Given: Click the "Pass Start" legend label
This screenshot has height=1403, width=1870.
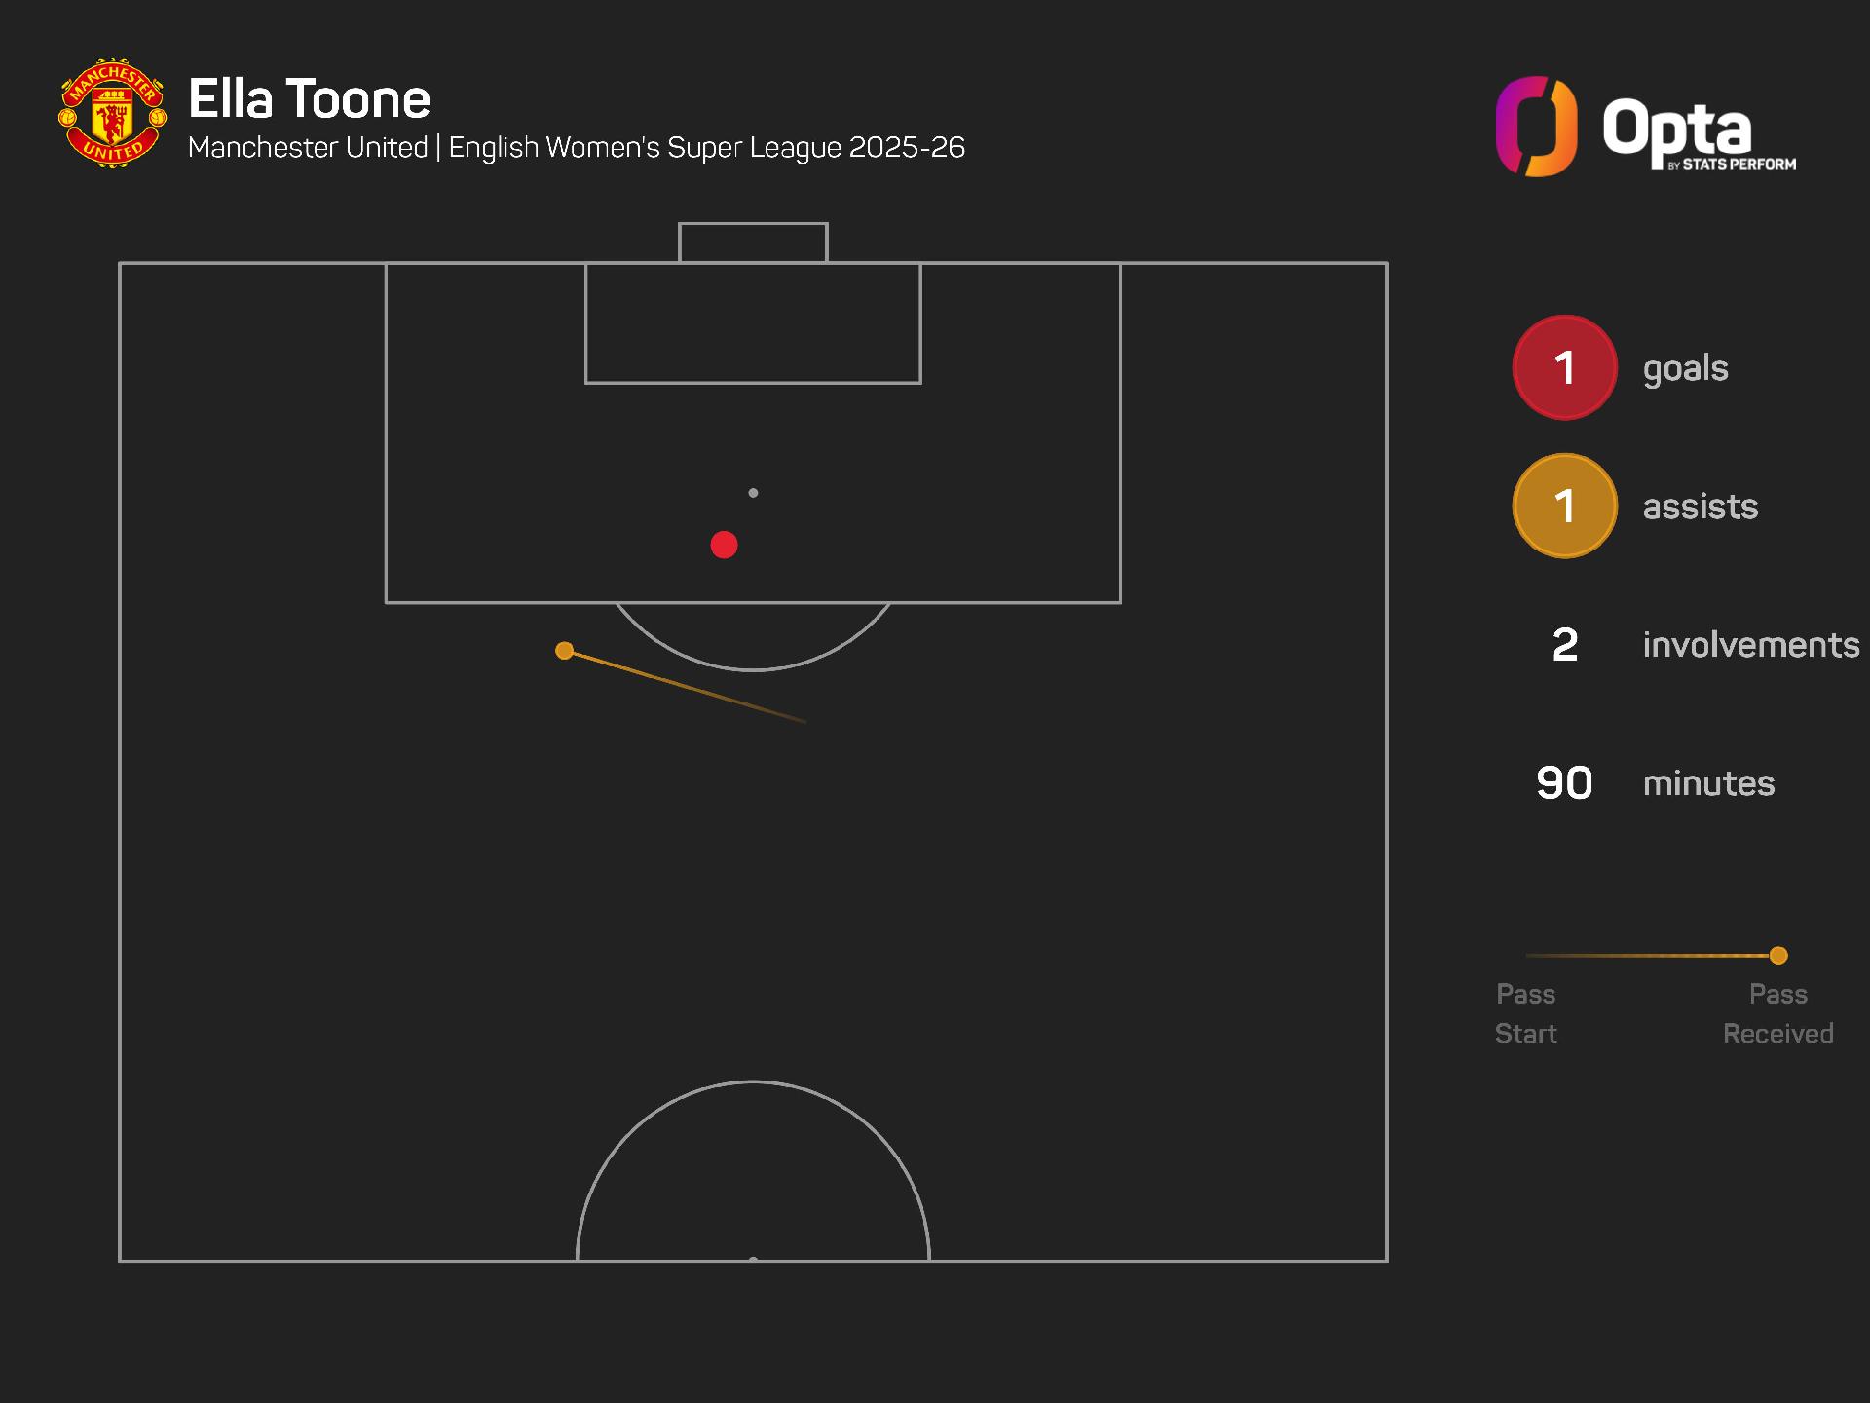Looking at the screenshot, I should (1525, 1013).
